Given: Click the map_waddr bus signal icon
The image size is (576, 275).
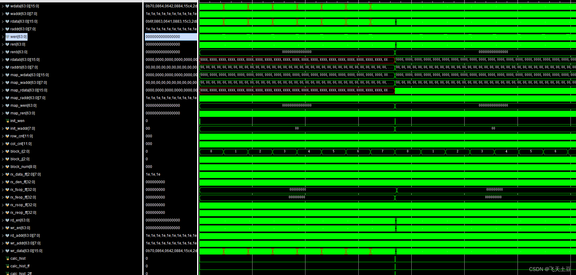Looking at the screenshot, I should [7, 83].
